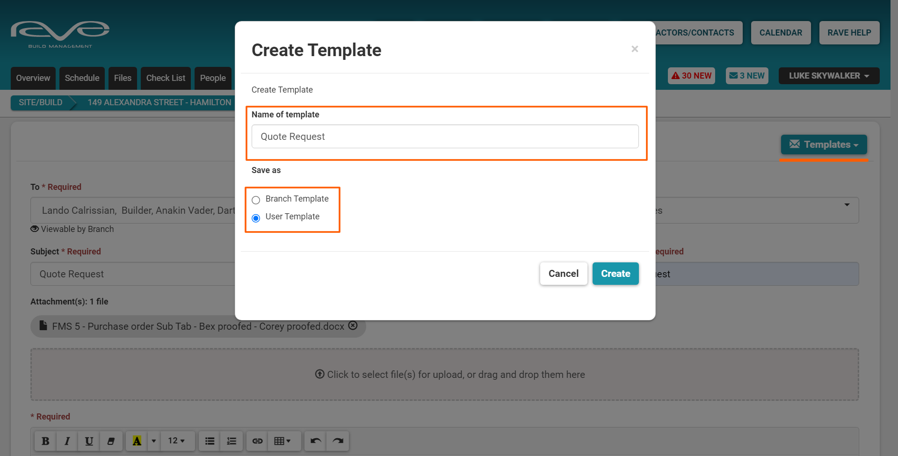Image resolution: width=898 pixels, height=456 pixels.
Task: Apply italic formatting in editor toolbar
Action: (x=67, y=441)
